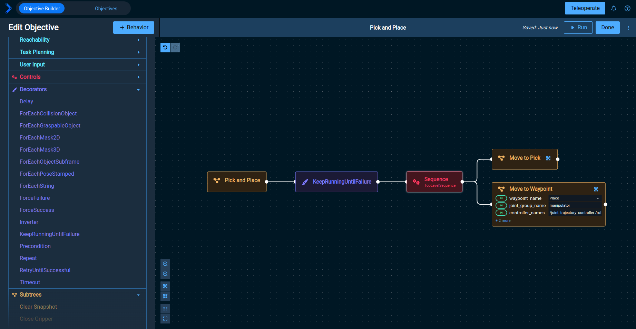Select the ForceSuccess decorator
Viewport: 636px width, 329px height.
tap(37, 210)
